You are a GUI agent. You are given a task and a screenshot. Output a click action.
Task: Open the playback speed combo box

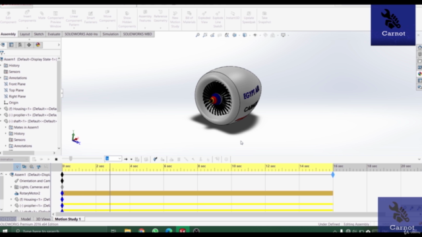[x=113, y=159]
